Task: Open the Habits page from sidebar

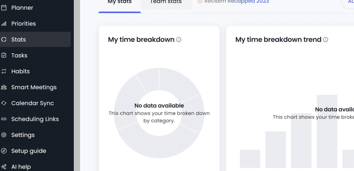Action: pyautogui.click(x=20, y=71)
